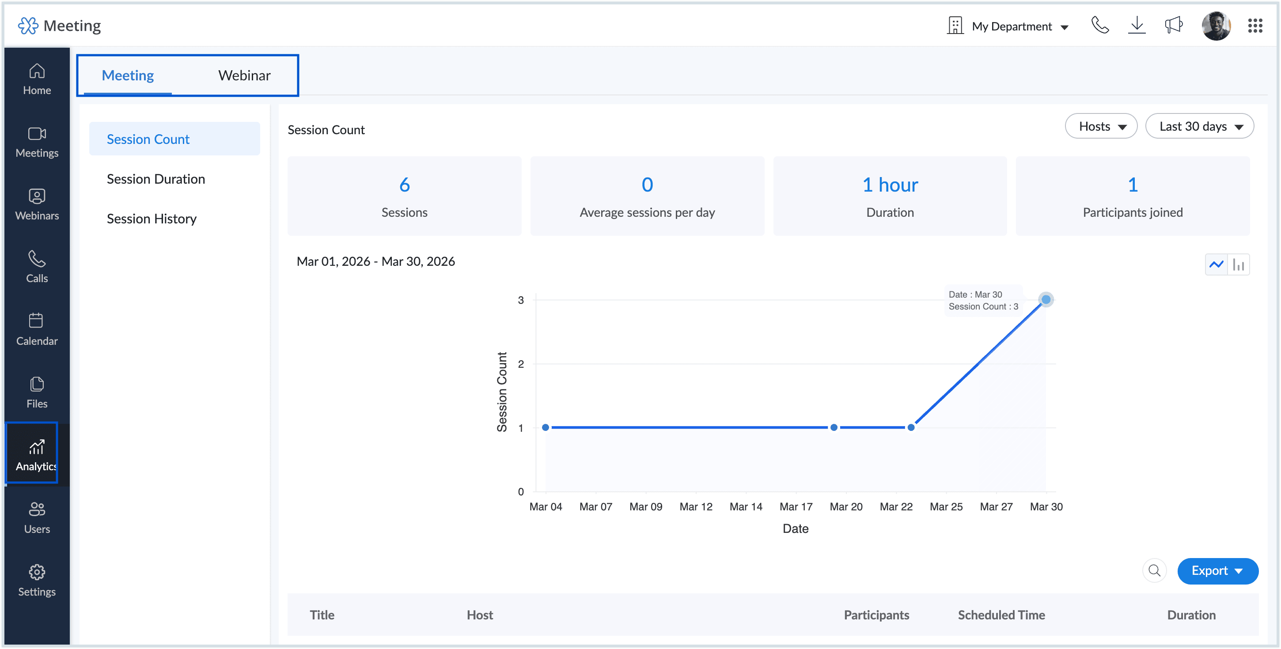Switch to the Webinar tab
Screen dimensions: 1281x649
244,75
